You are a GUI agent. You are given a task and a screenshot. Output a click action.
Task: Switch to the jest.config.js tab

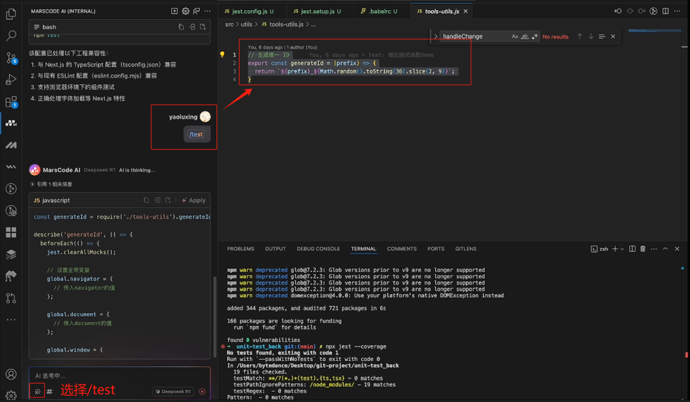pos(249,12)
